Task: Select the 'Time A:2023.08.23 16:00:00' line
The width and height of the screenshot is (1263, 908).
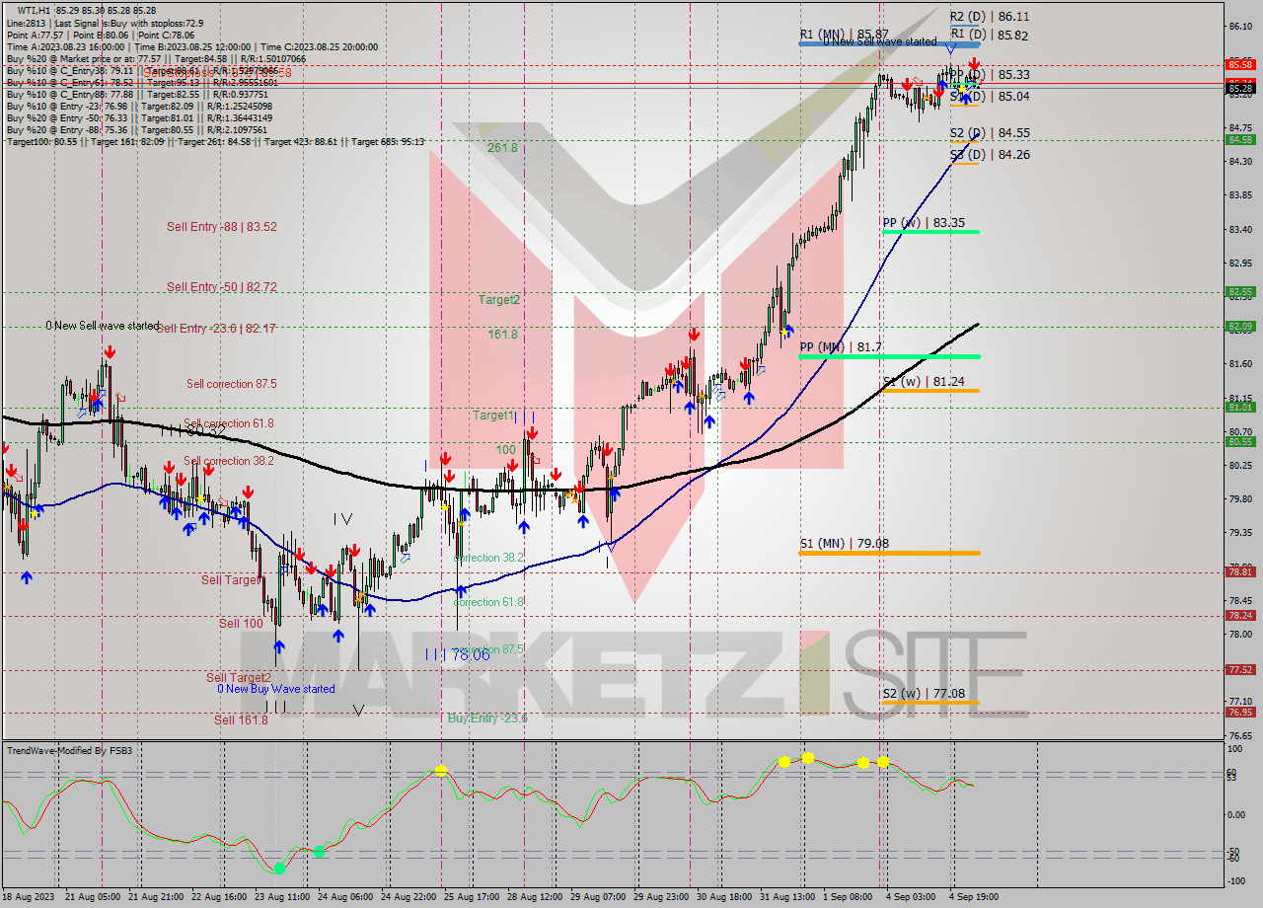Action: pos(65,46)
